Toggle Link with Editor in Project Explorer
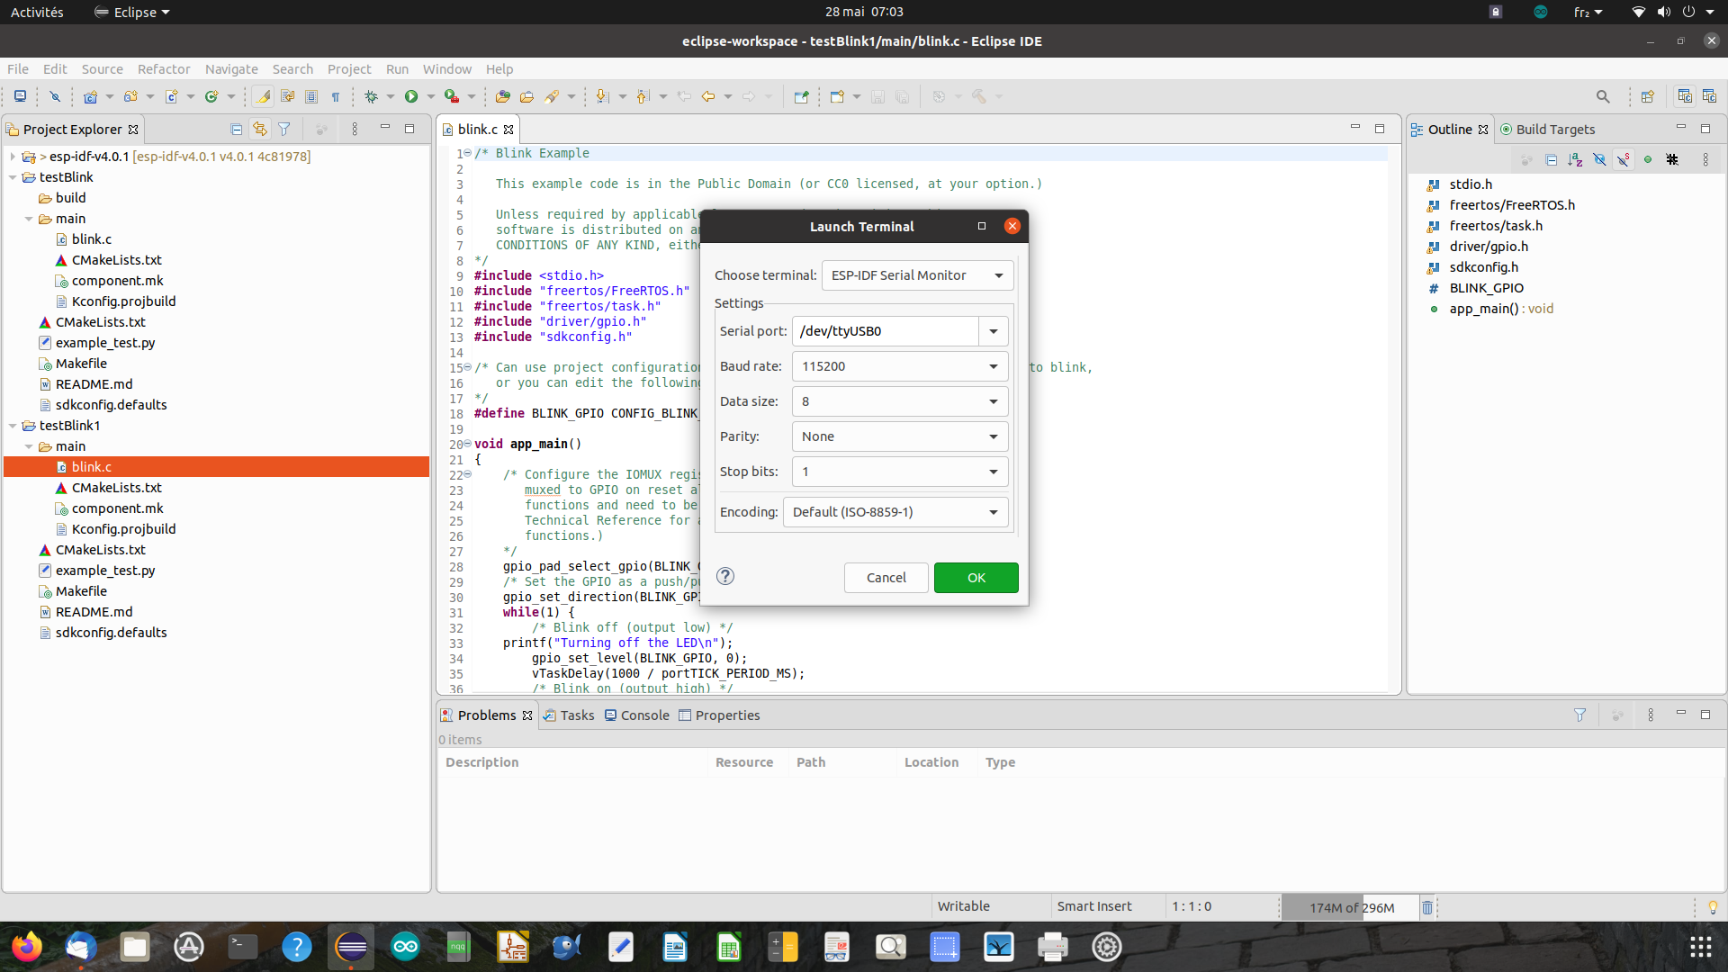The width and height of the screenshot is (1728, 972). coord(260,129)
